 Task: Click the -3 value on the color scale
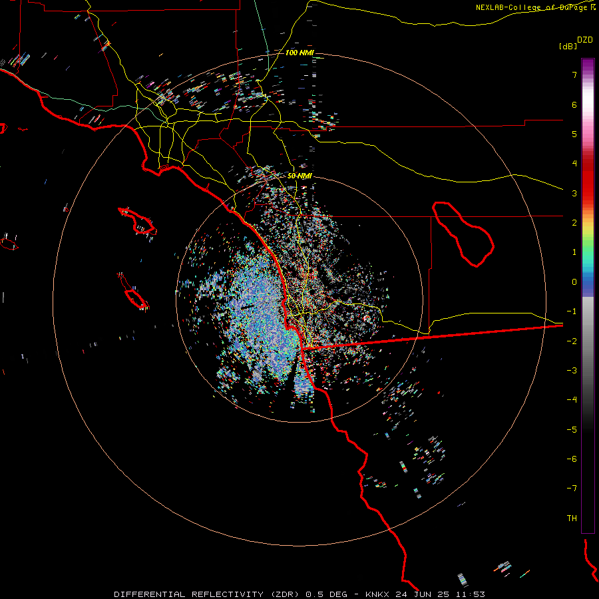point(572,371)
